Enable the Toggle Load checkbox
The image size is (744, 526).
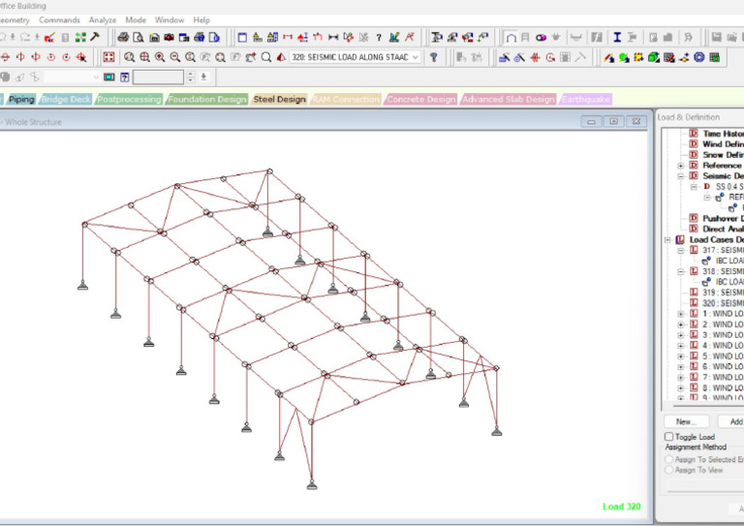click(x=668, y=437)
